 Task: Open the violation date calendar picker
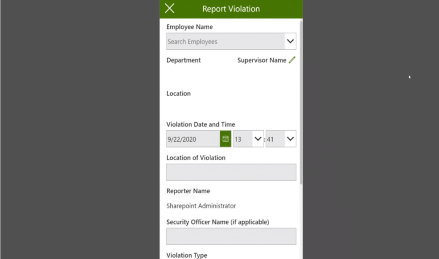(226, 139)
